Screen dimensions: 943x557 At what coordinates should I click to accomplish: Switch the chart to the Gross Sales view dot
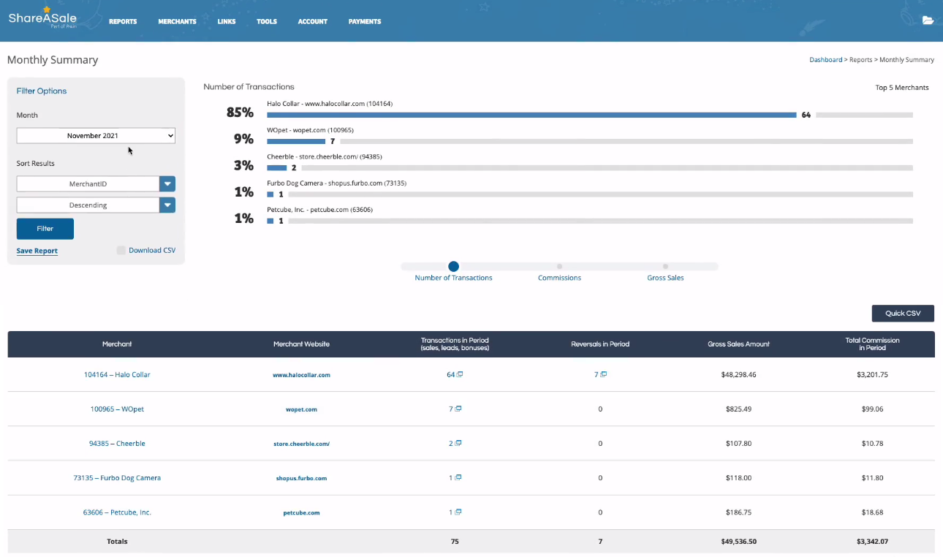tap(665, 267)
